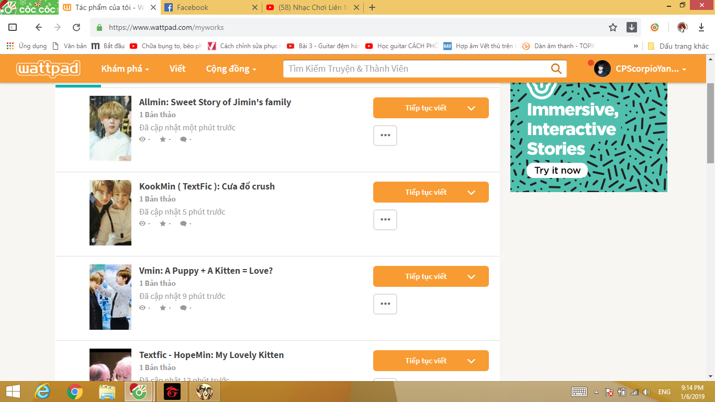The width and height of the screenshot is (715, 402).
Task: Bookmark this page with star icon
Action: (x=613, y=27)
